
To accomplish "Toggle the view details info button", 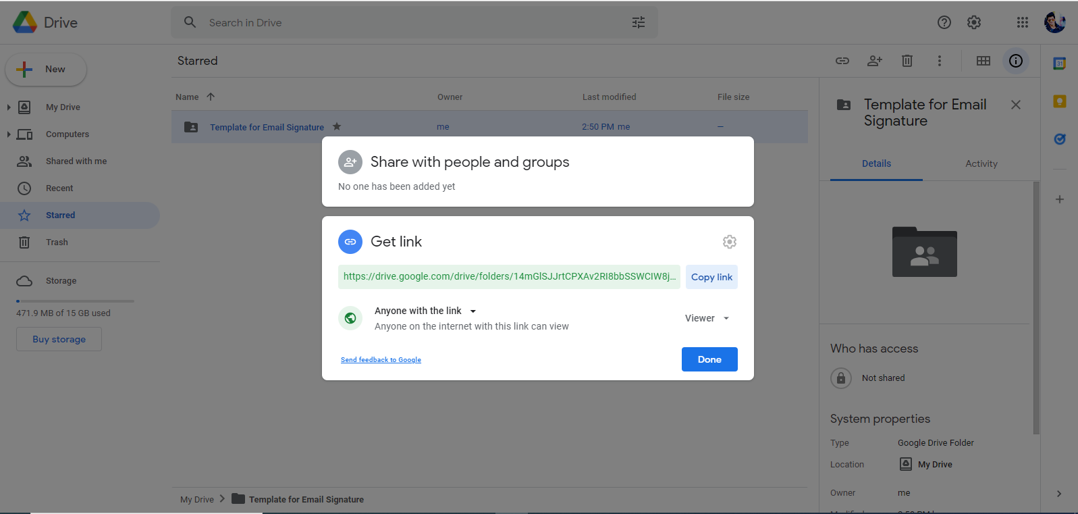I will pos(1015,61).
